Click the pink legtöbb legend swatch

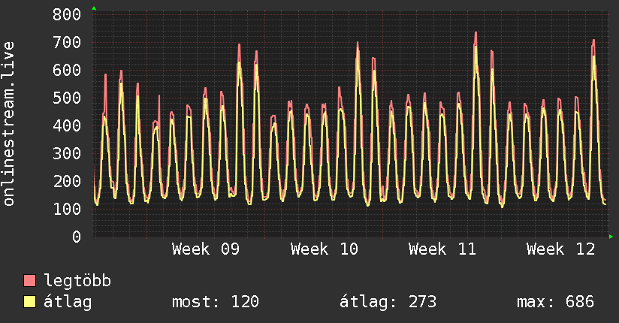29,280
